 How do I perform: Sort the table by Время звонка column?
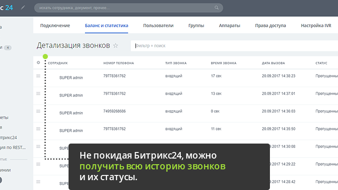(223, 63)
